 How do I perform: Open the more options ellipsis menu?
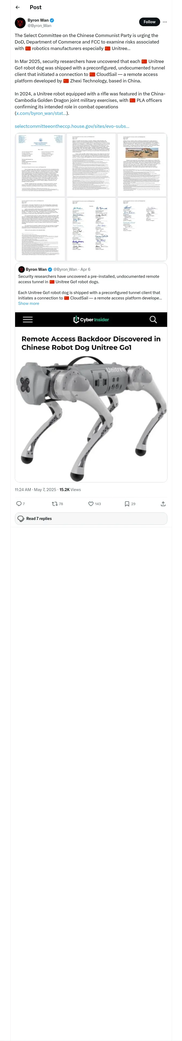(165, 22)
